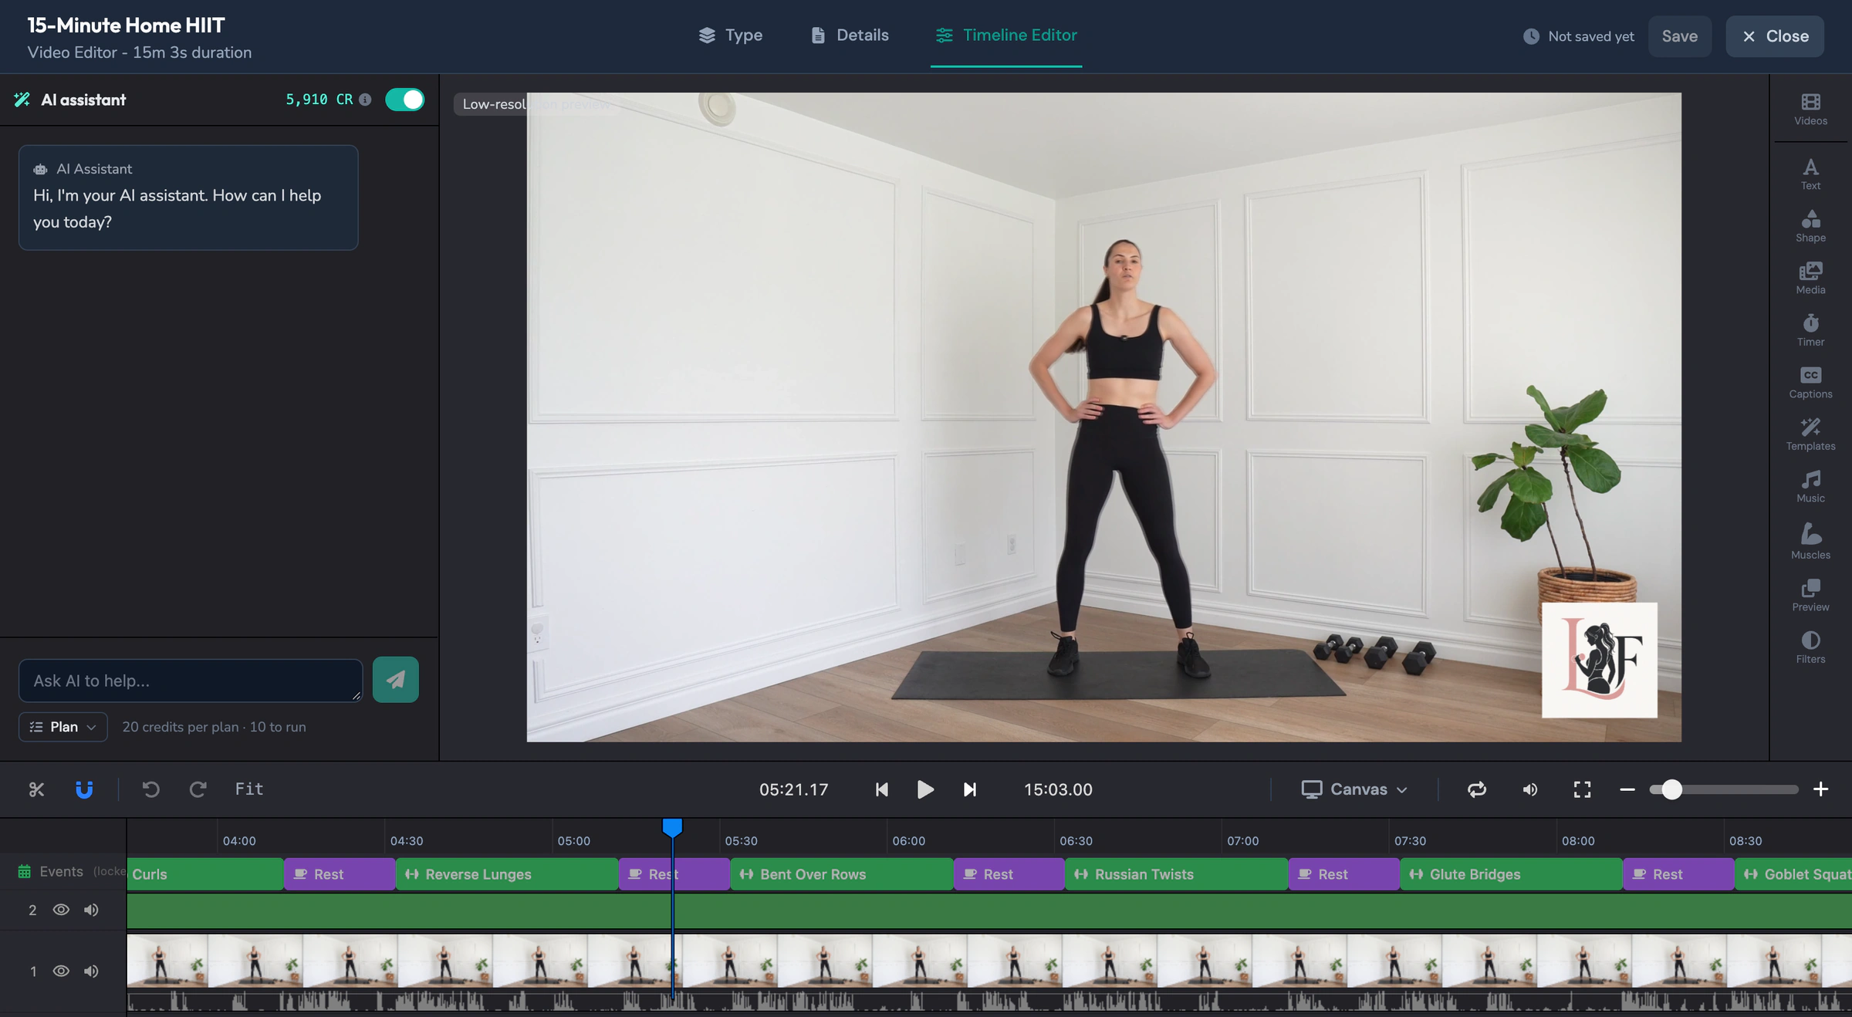Open the Templates panel

pyautogui.click(x=1810, y=434)
